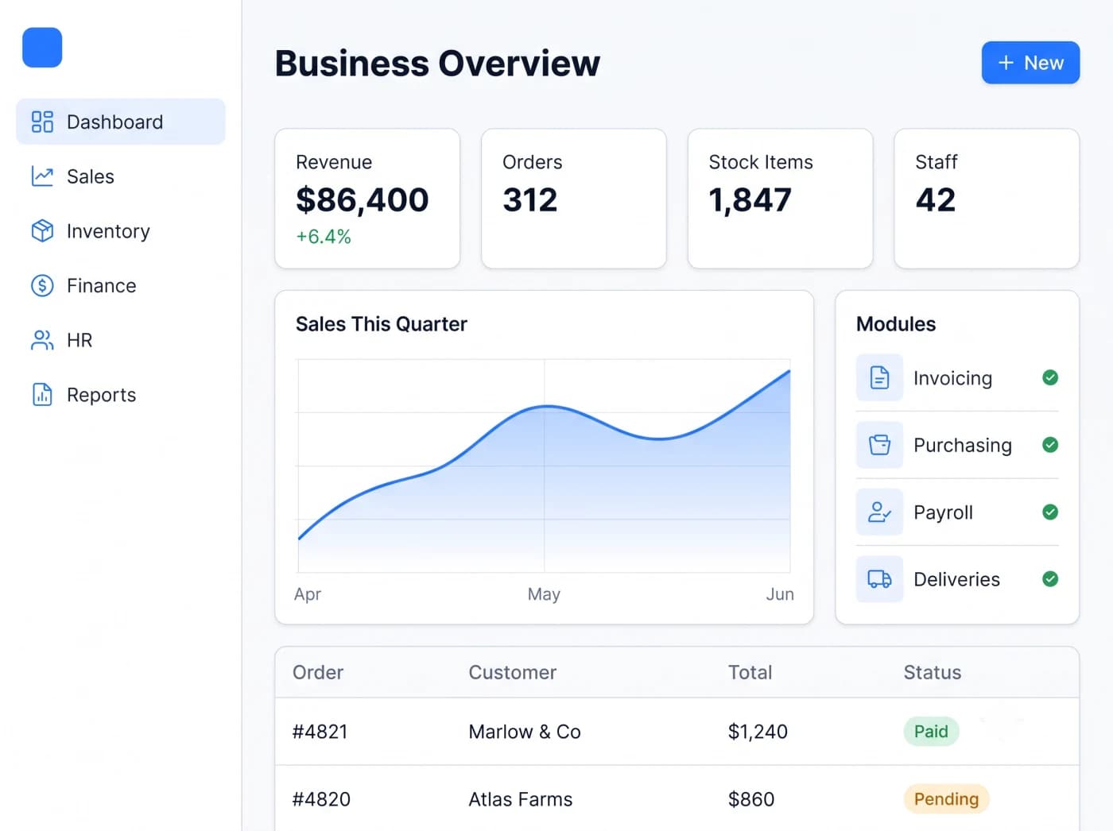The width and height of the screenshot is (1113, 831).
Task: Click the green checkmark beside Payroll
Action: (1050, 512)
